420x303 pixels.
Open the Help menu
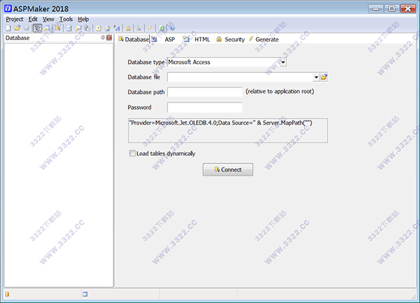pyautogui.click(x=83, y=20)
